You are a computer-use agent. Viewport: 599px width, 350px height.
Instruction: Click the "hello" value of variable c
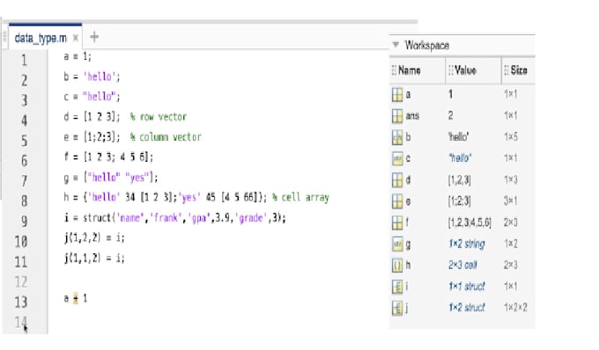[460, 157]
